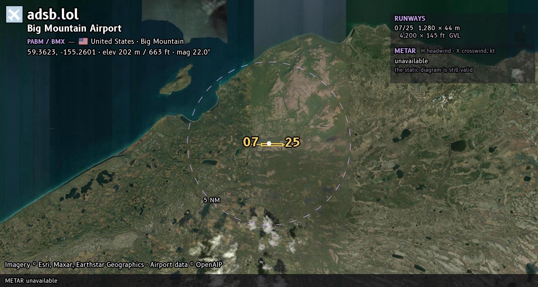This screenshot has width=538, height=287.
Task: Click the airport reference point dot on runway
Action: pos(269,143)
